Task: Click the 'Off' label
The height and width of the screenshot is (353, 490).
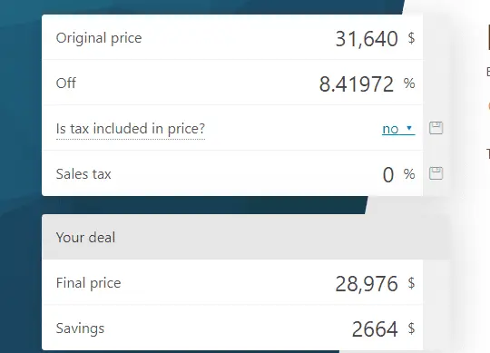Action: [66, 83]
